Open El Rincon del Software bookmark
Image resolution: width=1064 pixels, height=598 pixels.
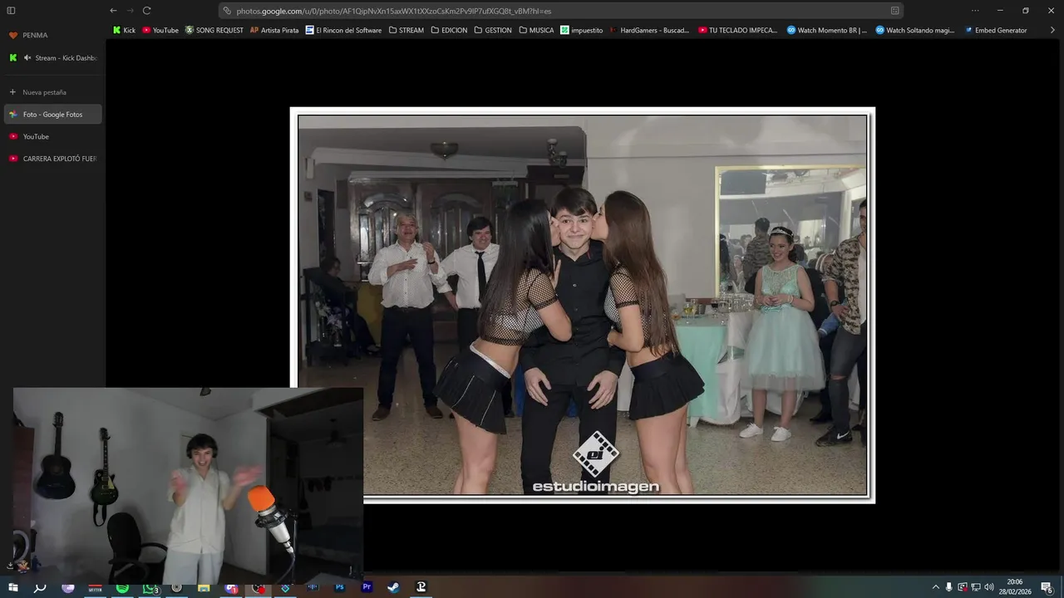343,30
